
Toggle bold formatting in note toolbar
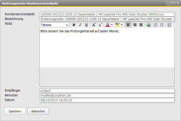(x=74, y=25)
